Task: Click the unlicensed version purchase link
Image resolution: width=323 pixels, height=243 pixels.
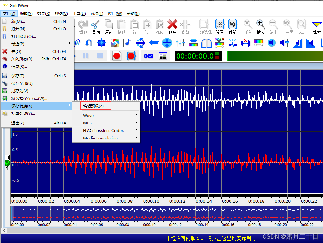Action: pos(213,238)
